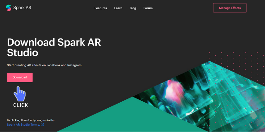The width and height of the screenshot is (265, 132).
Task: Open the Learn navigation item
Action: coord(118,8)
